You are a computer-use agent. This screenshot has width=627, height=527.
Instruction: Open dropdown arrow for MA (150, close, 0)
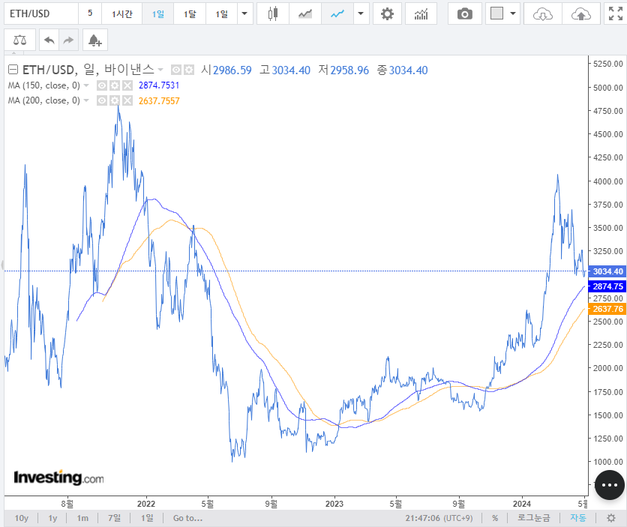86,85
